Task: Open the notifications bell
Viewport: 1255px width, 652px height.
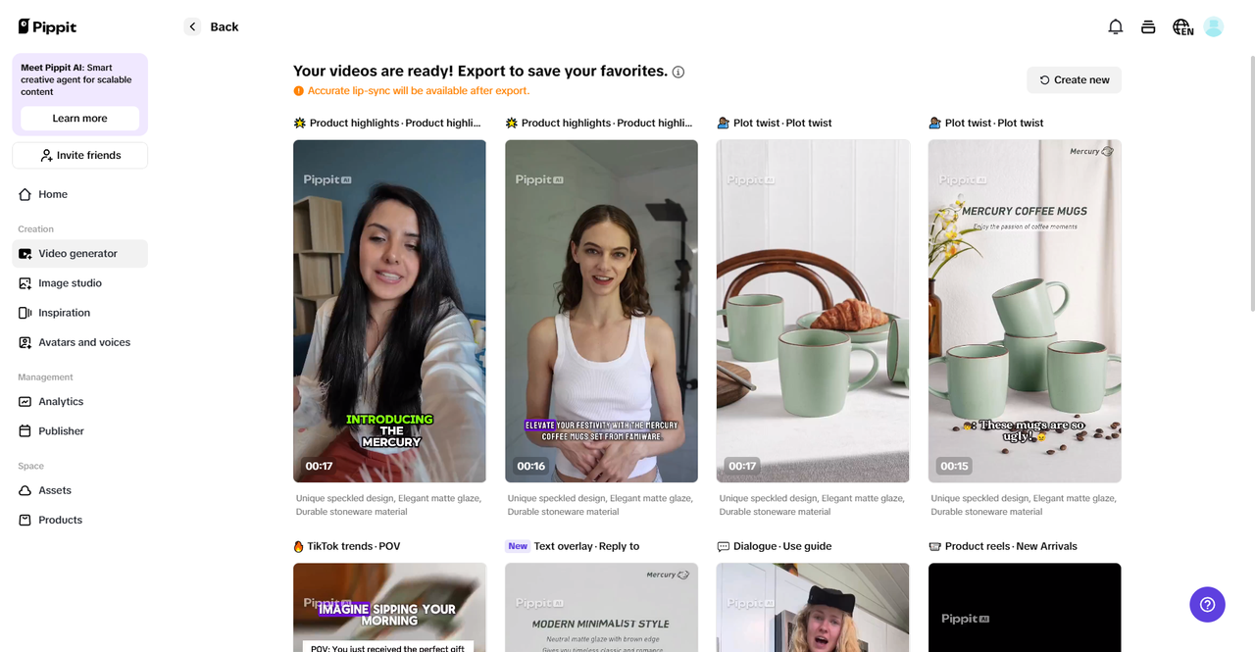Action: tap(1116, 26)
